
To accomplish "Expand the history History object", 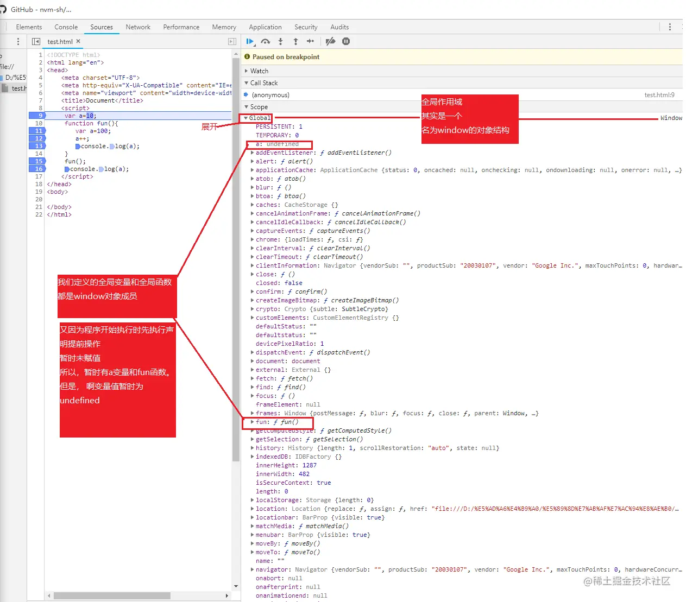I will point(252,448).
